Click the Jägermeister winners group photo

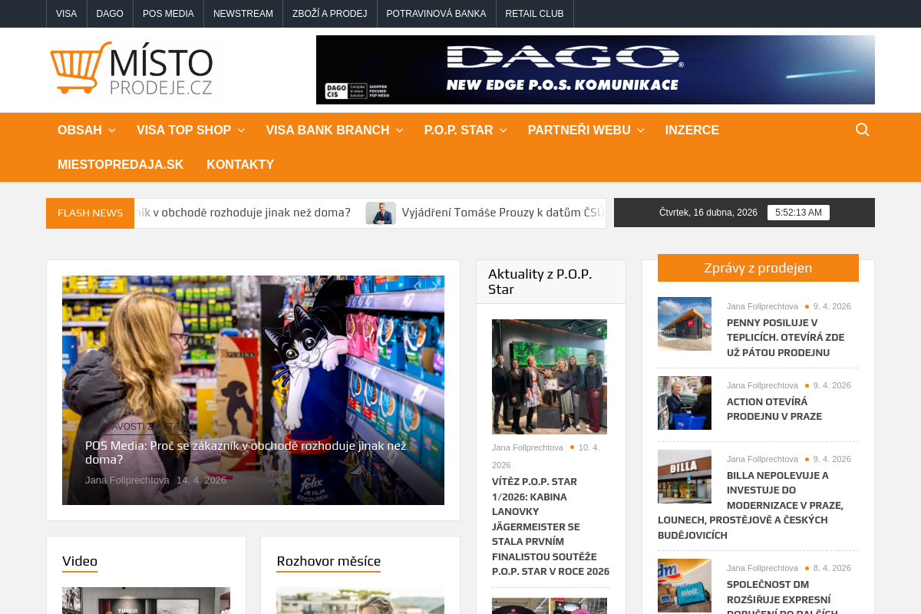[550, 377]
